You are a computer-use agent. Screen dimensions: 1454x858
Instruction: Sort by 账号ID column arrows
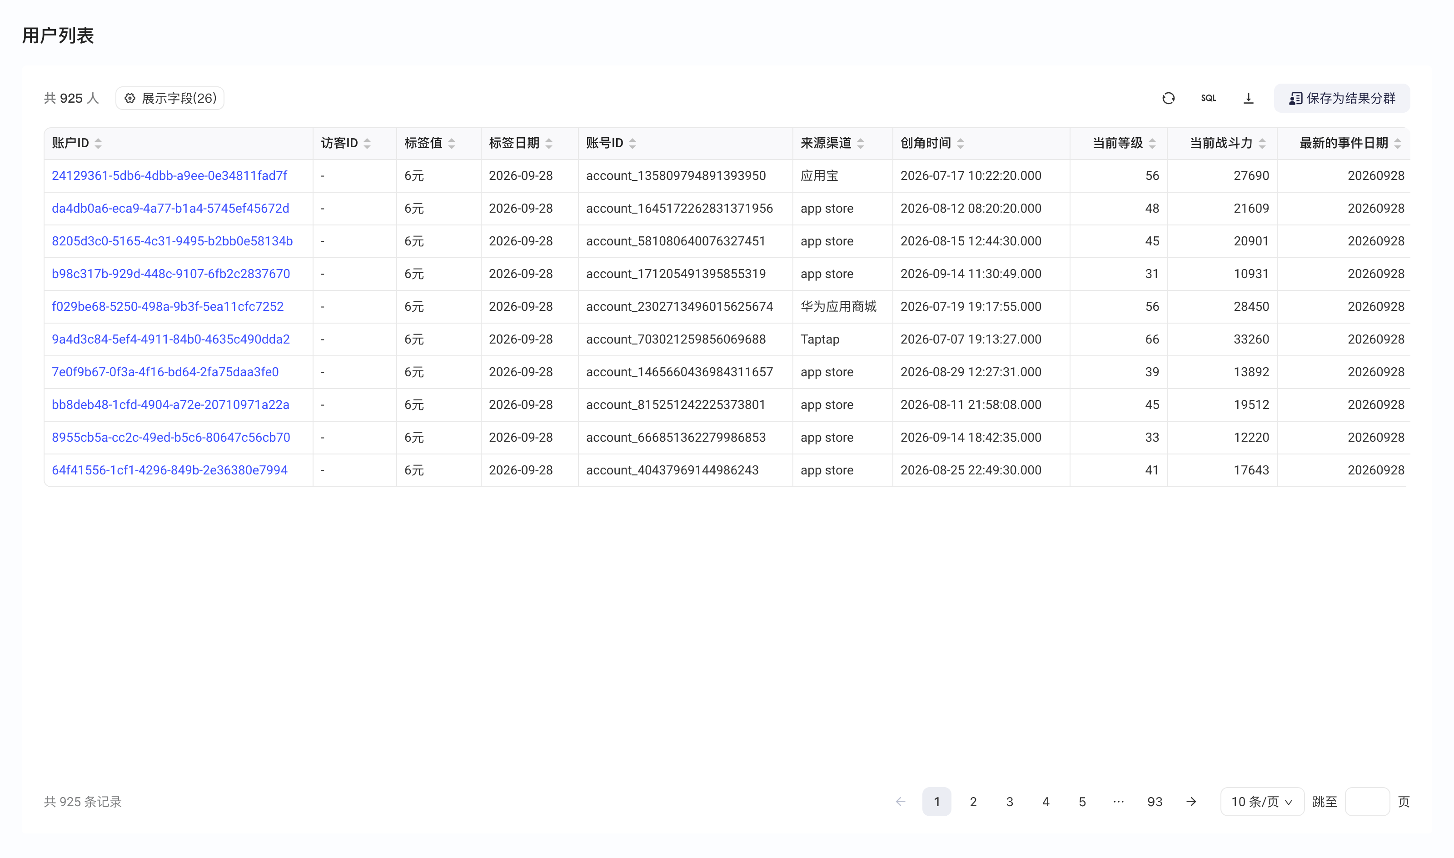click(x=632, y=144)
